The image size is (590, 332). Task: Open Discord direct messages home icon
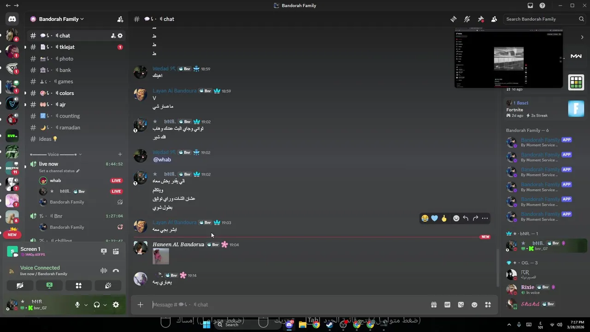coord(12,19)
